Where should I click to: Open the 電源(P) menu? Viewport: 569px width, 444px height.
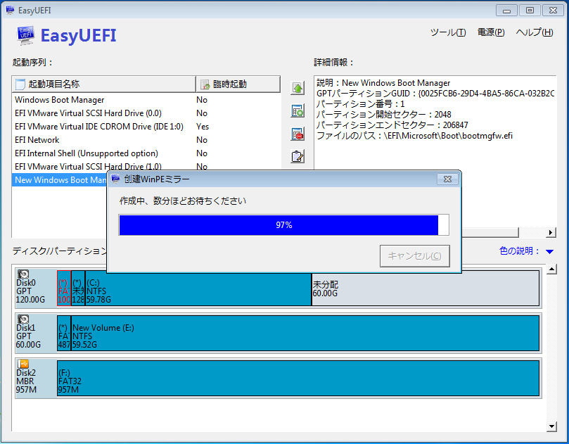pos(490,32)
